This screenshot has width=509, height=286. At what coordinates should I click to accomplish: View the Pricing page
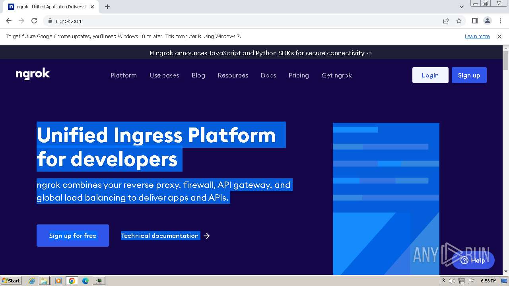[x=299, y=75]
